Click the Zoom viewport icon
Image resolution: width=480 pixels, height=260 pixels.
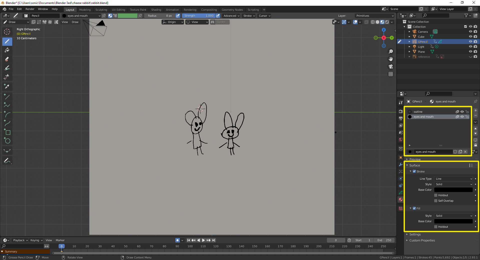tap(391, 51)
